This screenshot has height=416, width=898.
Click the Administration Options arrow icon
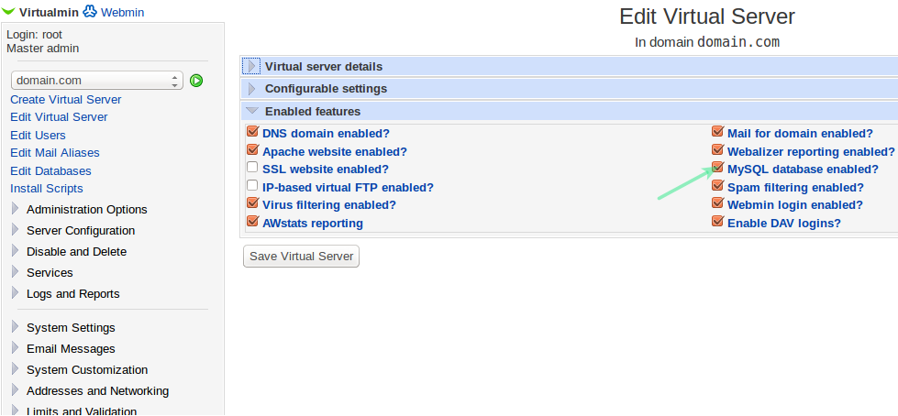pos(15,209)
